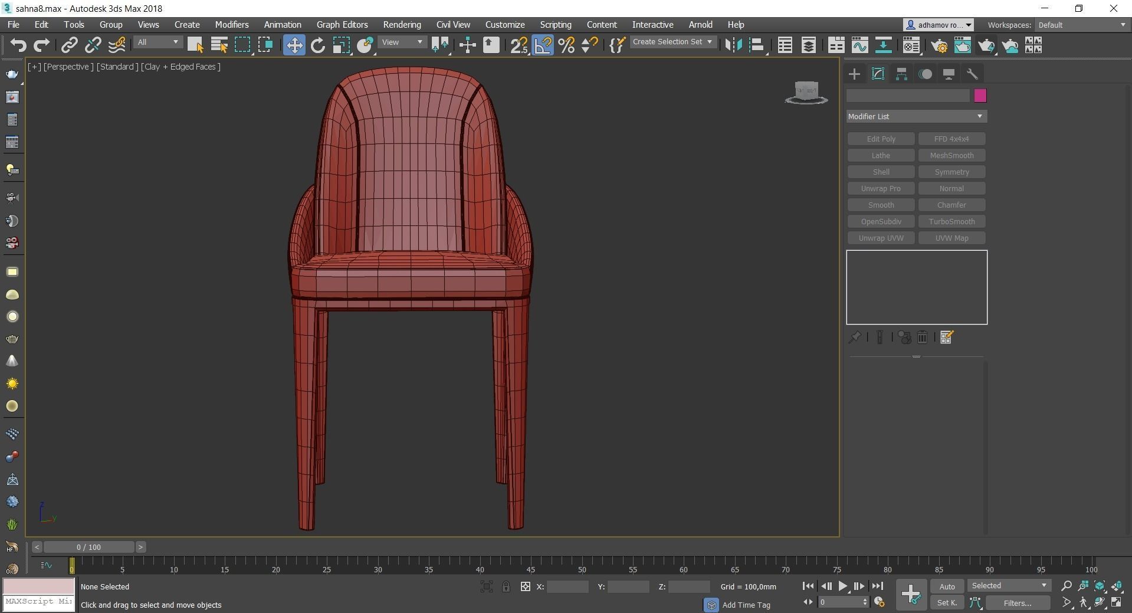Click the viewport ViewCube
This screenshot has height=613, width=1132.
[806, 93]
